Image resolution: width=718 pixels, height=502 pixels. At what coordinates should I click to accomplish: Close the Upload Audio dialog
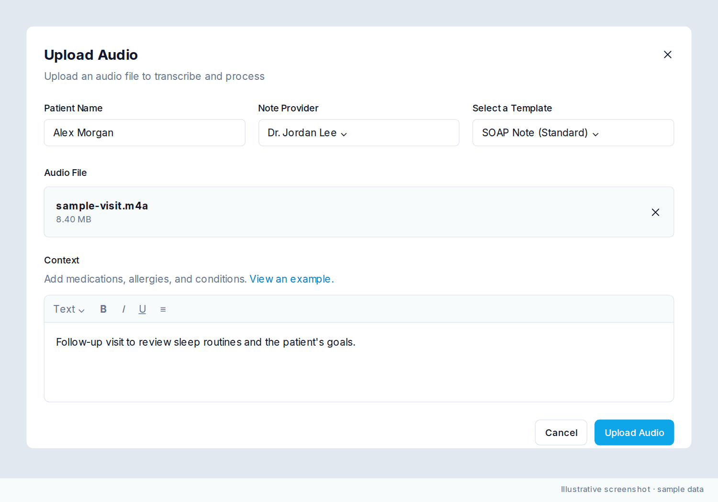(x=668, y=55)
